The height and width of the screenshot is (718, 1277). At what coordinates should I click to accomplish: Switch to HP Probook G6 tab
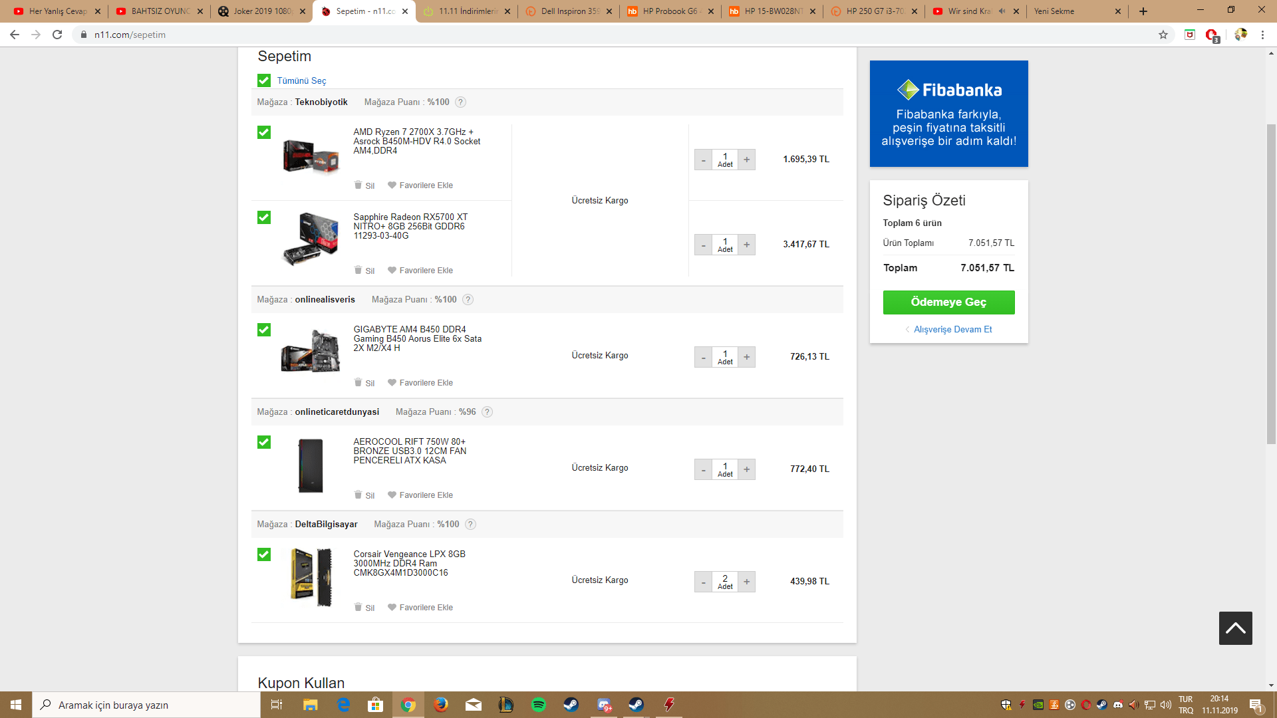point(668,11)
